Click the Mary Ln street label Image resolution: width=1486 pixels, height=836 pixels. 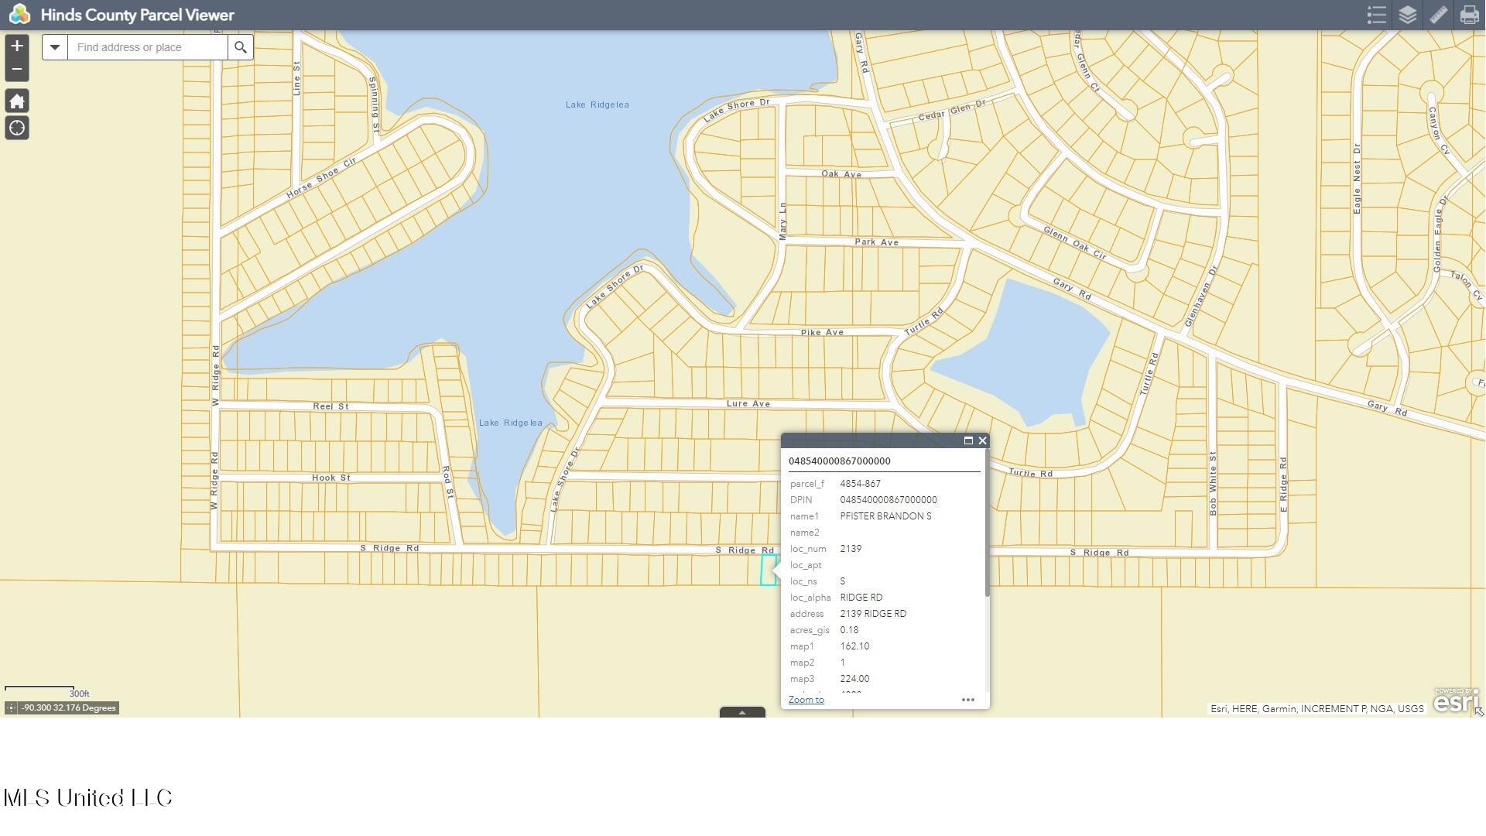[x=782, y=221]
